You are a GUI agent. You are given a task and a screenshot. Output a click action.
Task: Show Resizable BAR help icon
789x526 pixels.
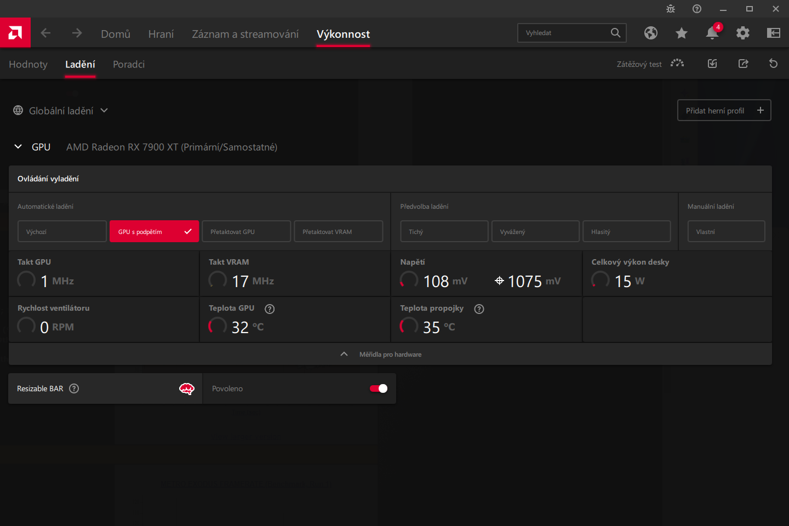coord(74,388)
